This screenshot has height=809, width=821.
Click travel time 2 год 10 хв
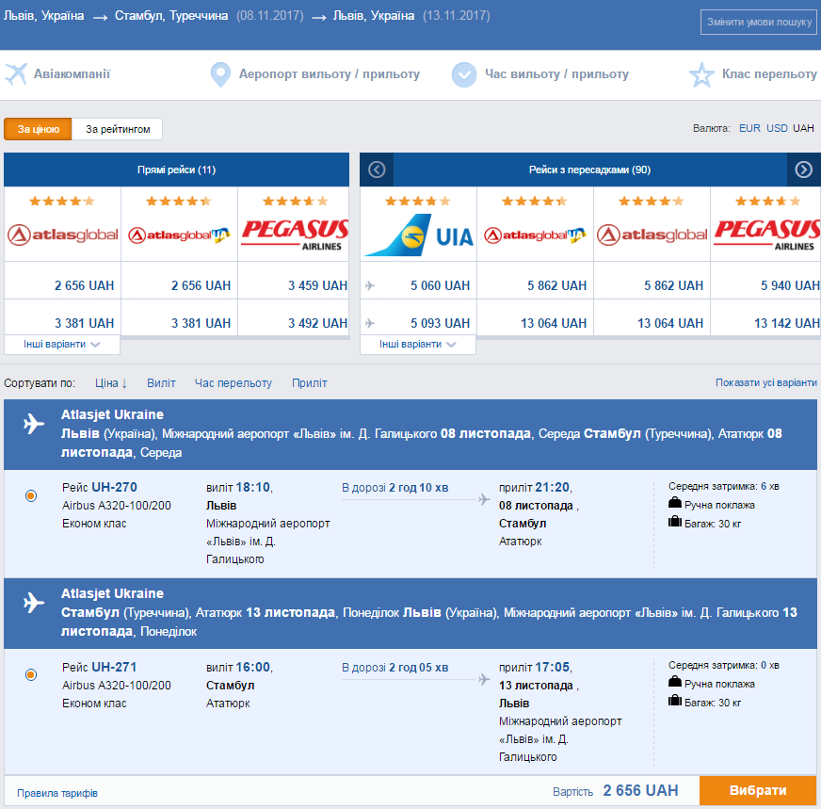tap(418, 488)
